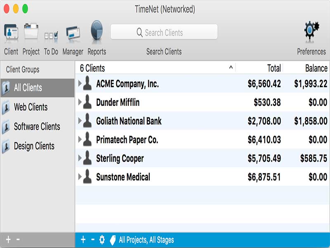This screenshot has width=330, height=248.
Task: Click the Sunstone Medical person icon
Action: (x=87, y=177)
